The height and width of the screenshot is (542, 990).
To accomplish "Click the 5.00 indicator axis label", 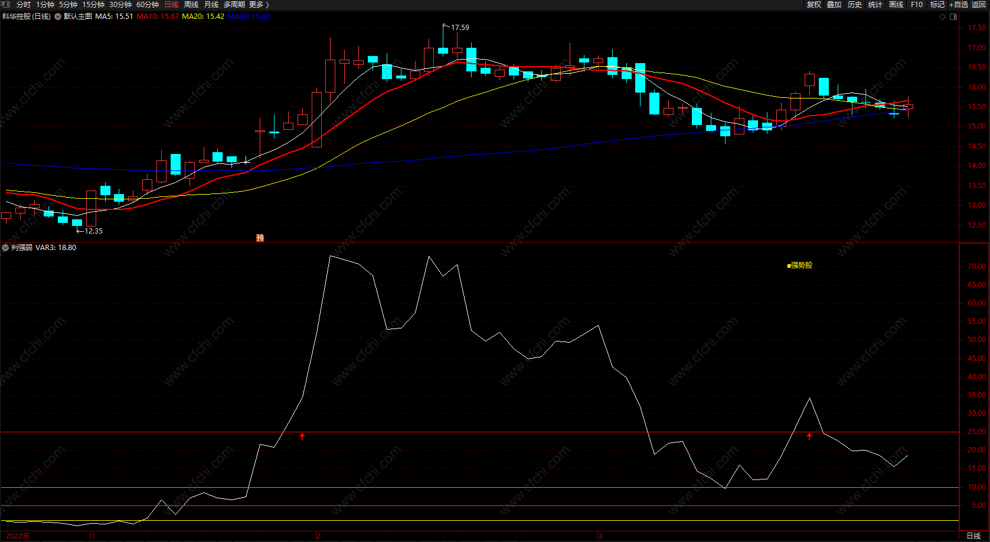I will click(x=979, y=505).
